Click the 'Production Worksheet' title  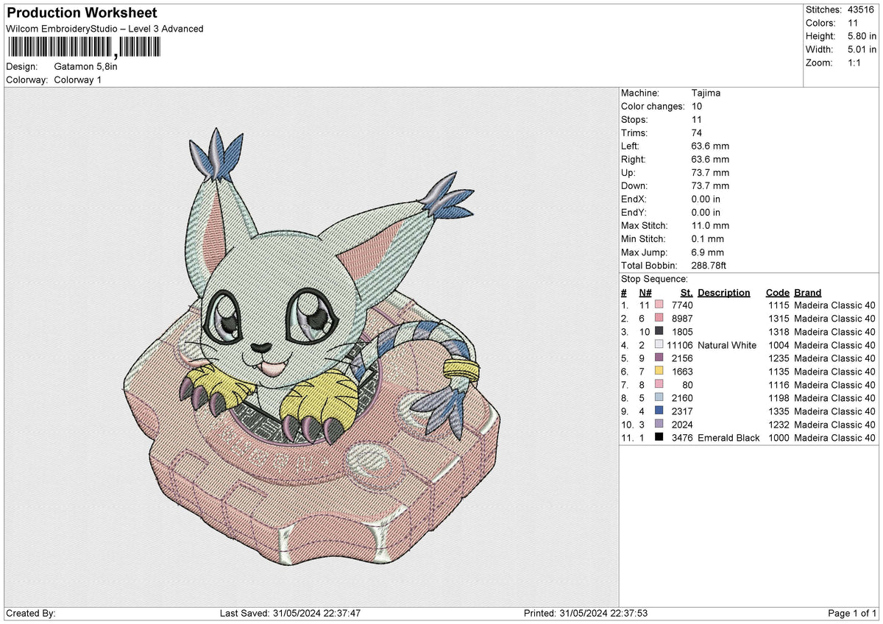(82, 13)
